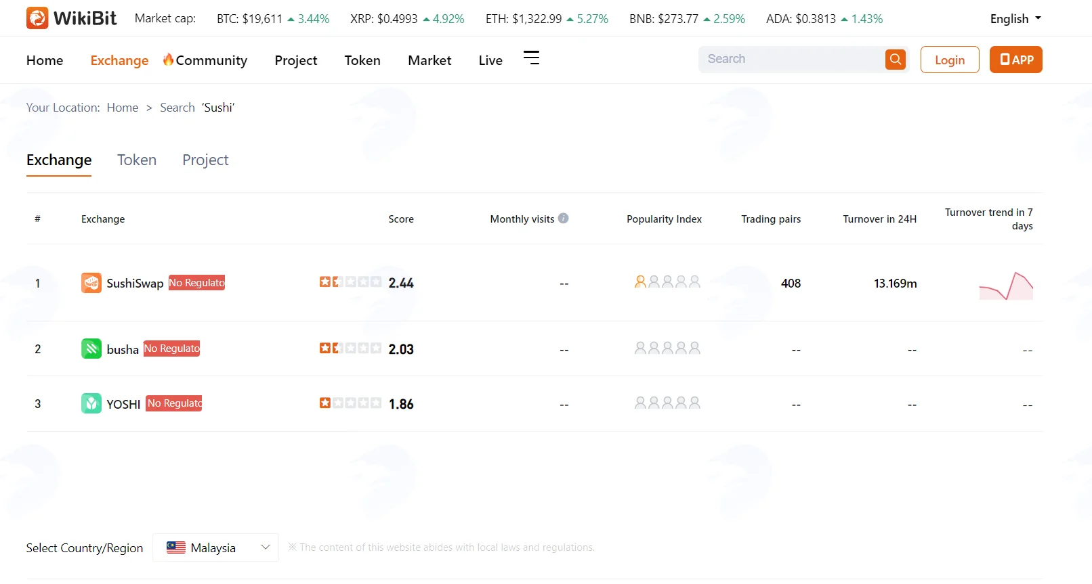Image resolution: width=1092 pixels, height=584 pixels.
Task: Click the SushiSwap 7-day turnover trend chart
Action: coord(1006,286)
